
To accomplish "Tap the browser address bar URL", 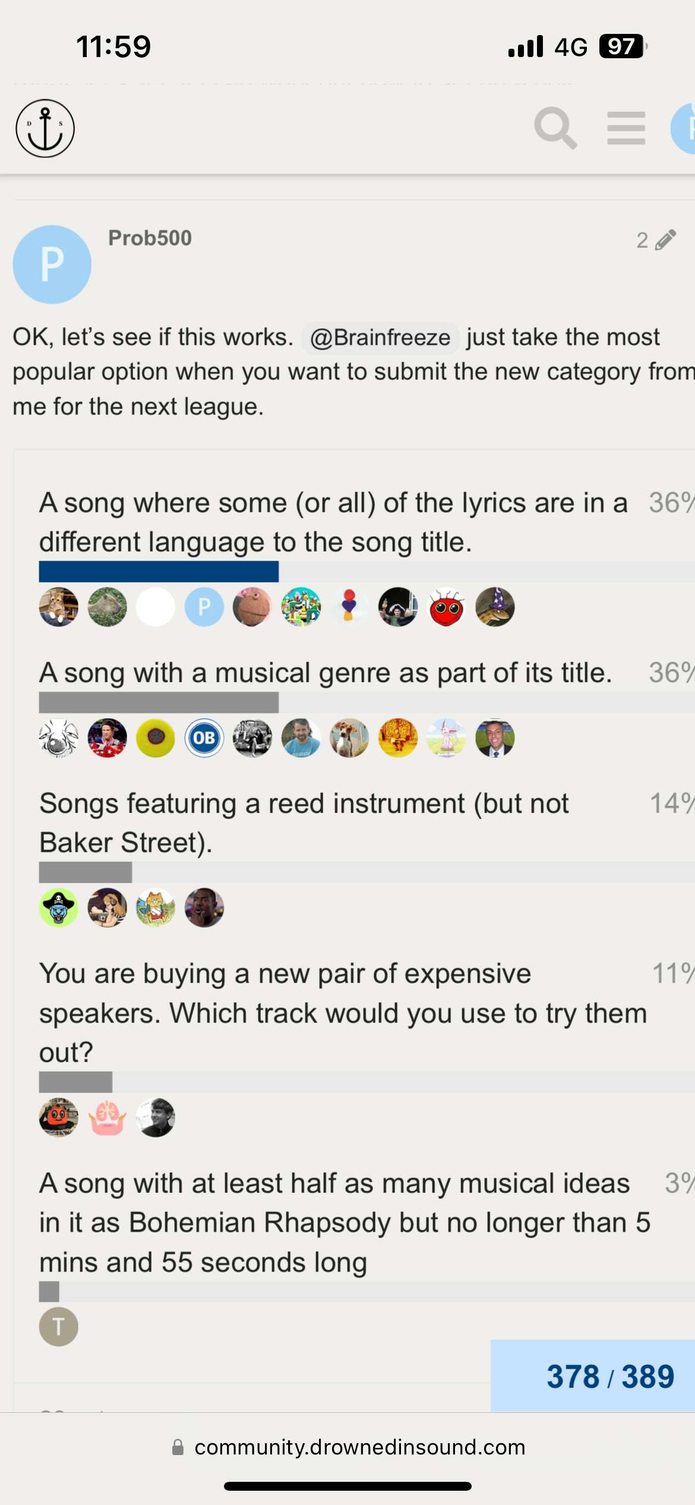I will [359, 1447].
